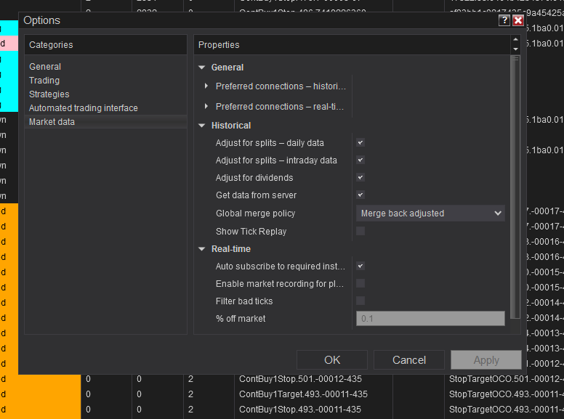Open the Strategies category
The width and height of the screenshot is (564, 419).
tap(49, 94)
